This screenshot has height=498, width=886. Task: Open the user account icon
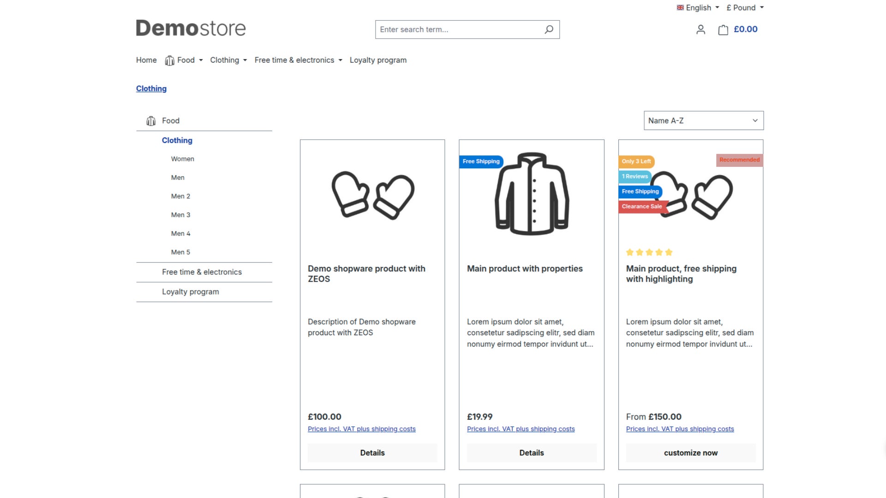click(x=700, y=30)
